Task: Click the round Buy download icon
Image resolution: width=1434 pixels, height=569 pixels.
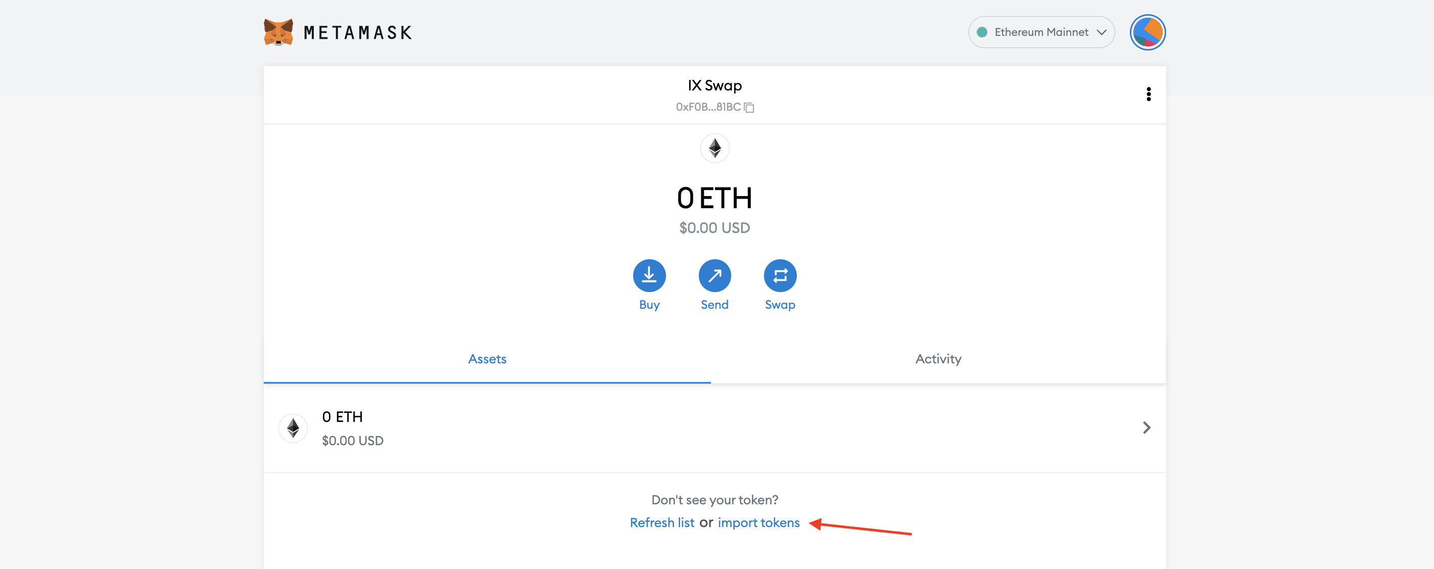Action: (648, 275)
